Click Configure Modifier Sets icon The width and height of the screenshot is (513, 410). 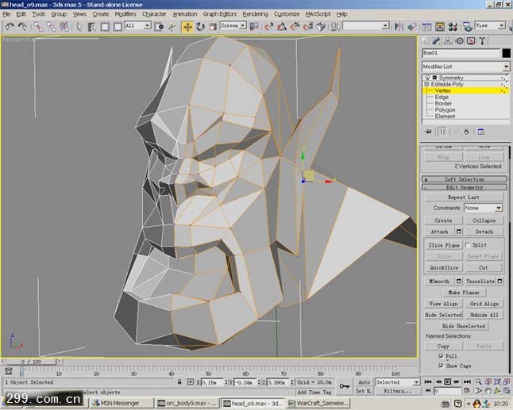coord(481,132)
